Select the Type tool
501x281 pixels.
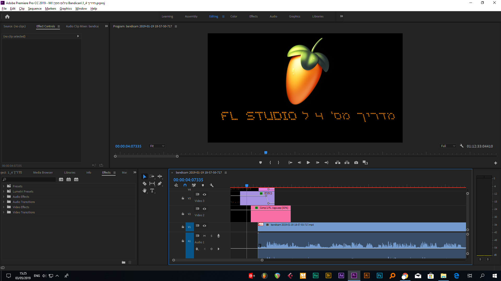click(152, 191)
